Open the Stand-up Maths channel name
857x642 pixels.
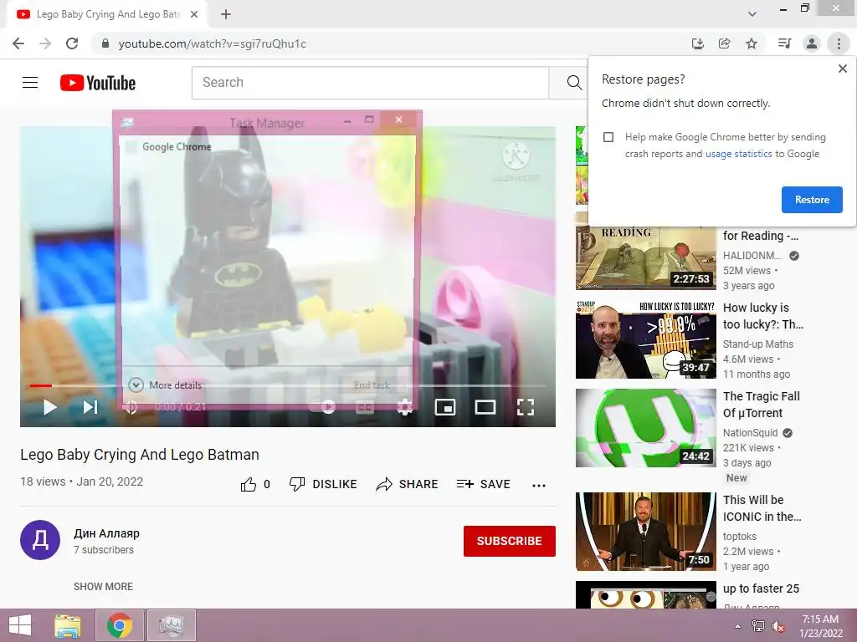coord(758,344)
